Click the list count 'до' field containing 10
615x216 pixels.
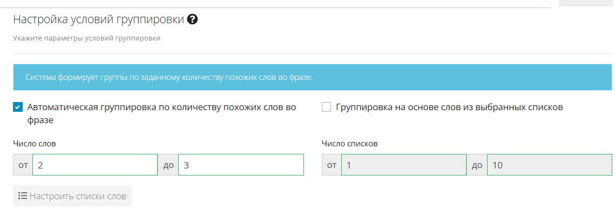550,165
